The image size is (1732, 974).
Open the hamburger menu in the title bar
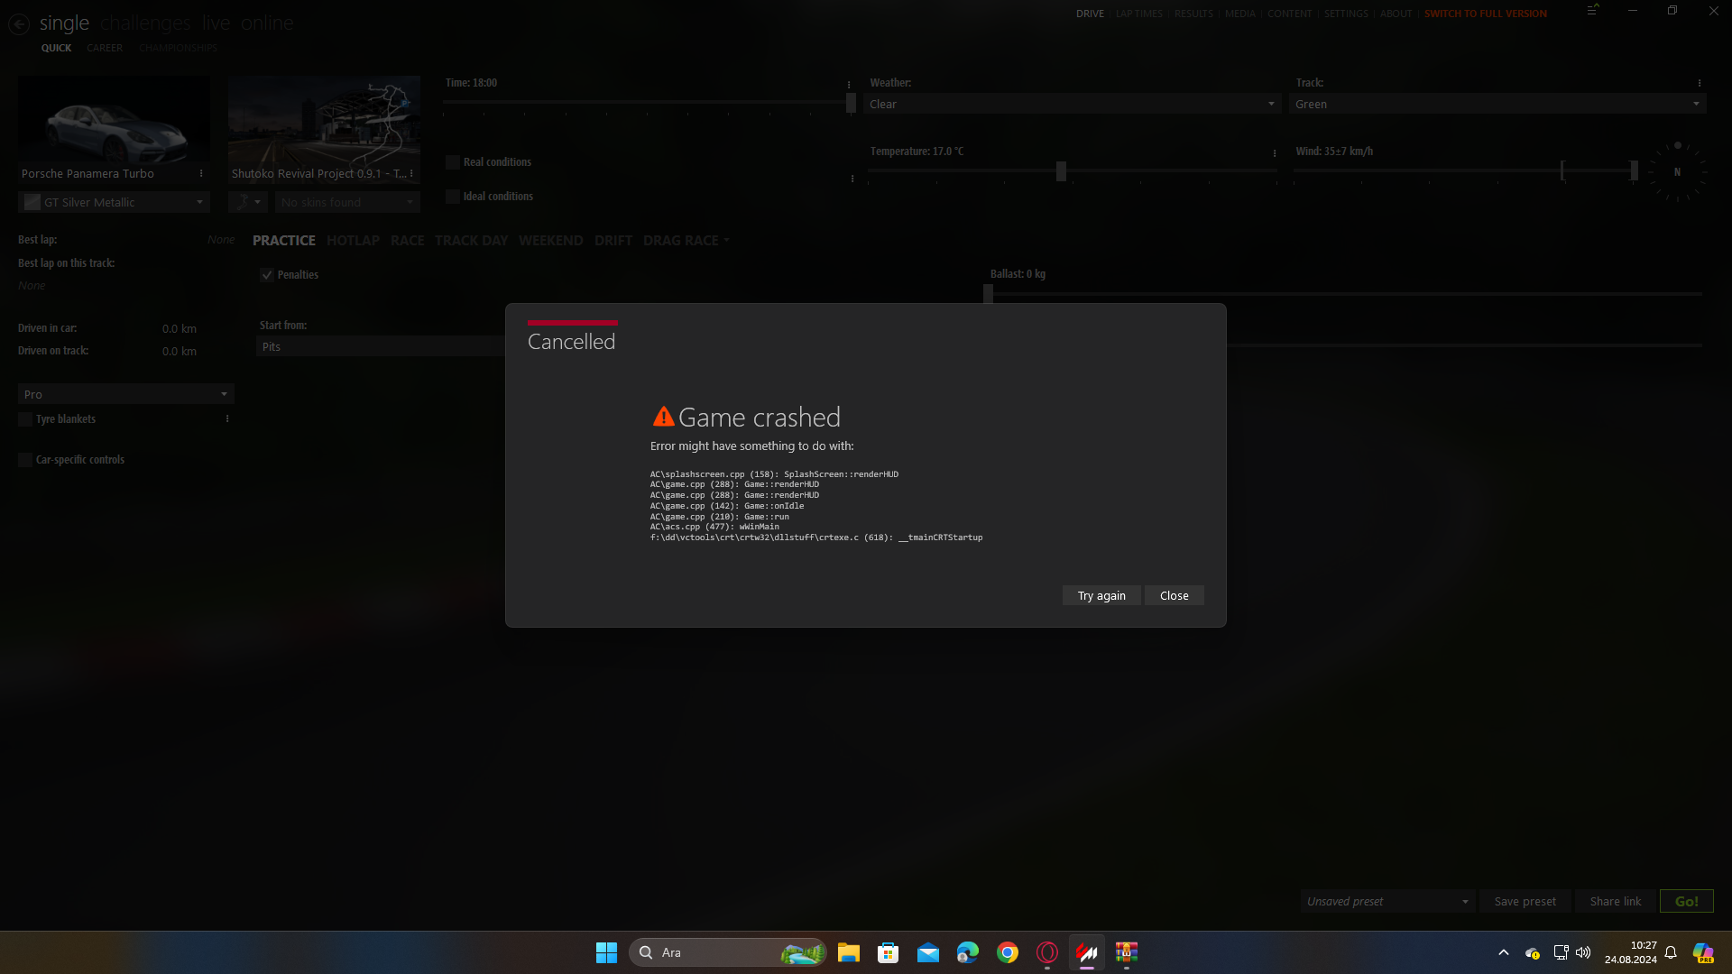pyautogui.click(x=1592, y=11)
